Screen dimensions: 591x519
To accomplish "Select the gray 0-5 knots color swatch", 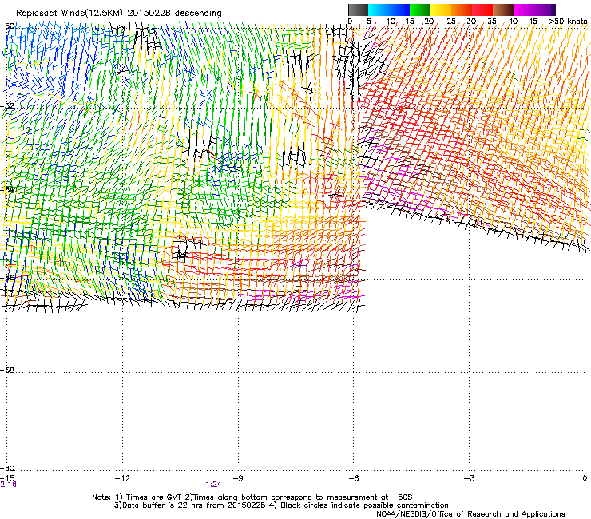I will point(358,10).
